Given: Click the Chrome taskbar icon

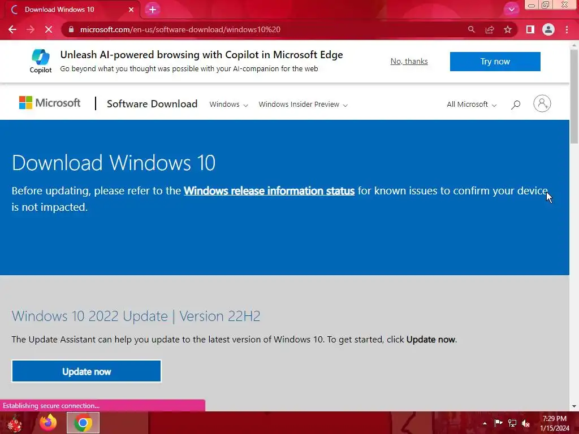Looking at the screenshot, I should coord(83,423).
